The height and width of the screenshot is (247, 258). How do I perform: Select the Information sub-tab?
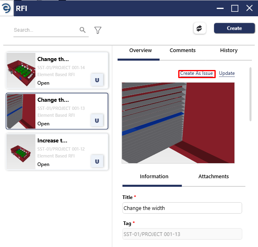pyautogui.click(x=154, y=176)
